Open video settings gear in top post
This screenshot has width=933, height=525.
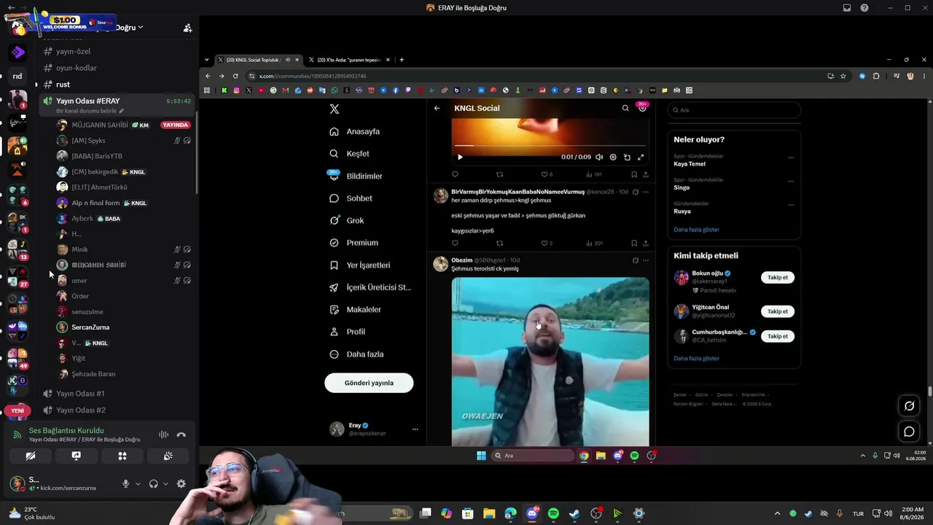(613, 157)
